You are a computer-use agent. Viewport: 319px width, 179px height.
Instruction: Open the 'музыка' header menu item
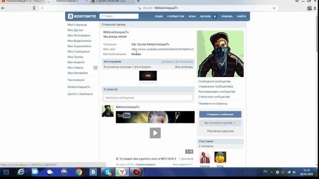[x=205, y=16]
